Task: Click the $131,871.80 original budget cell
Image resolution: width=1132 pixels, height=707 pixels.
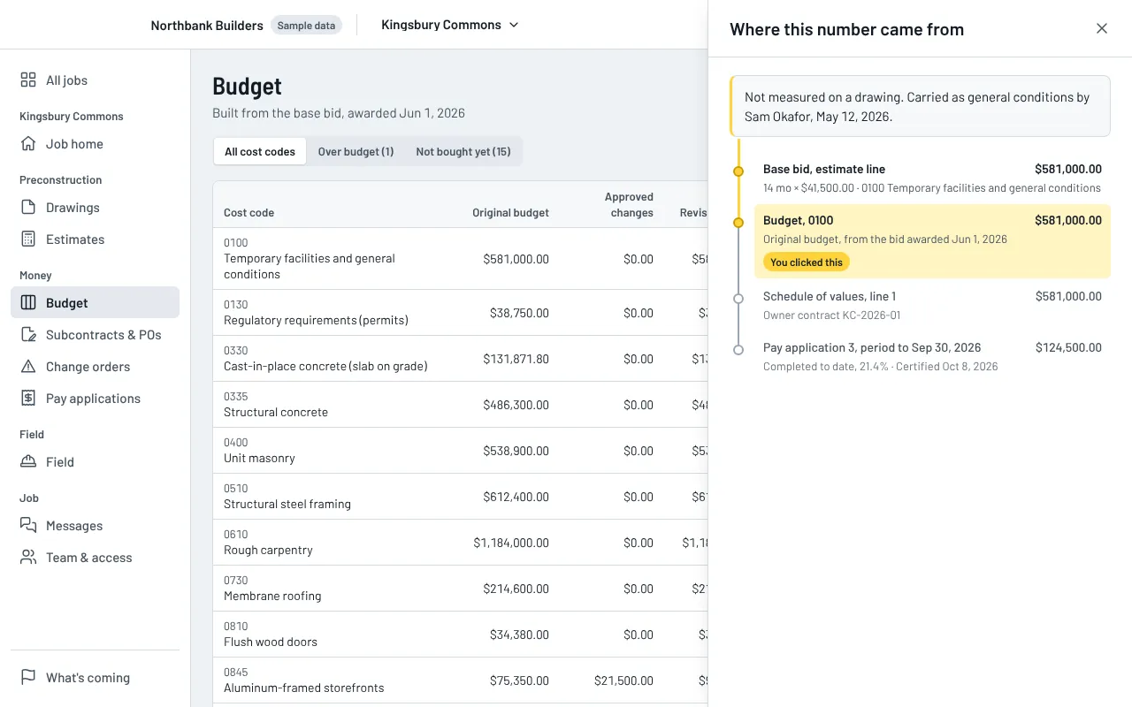Action: pos(516,359)
